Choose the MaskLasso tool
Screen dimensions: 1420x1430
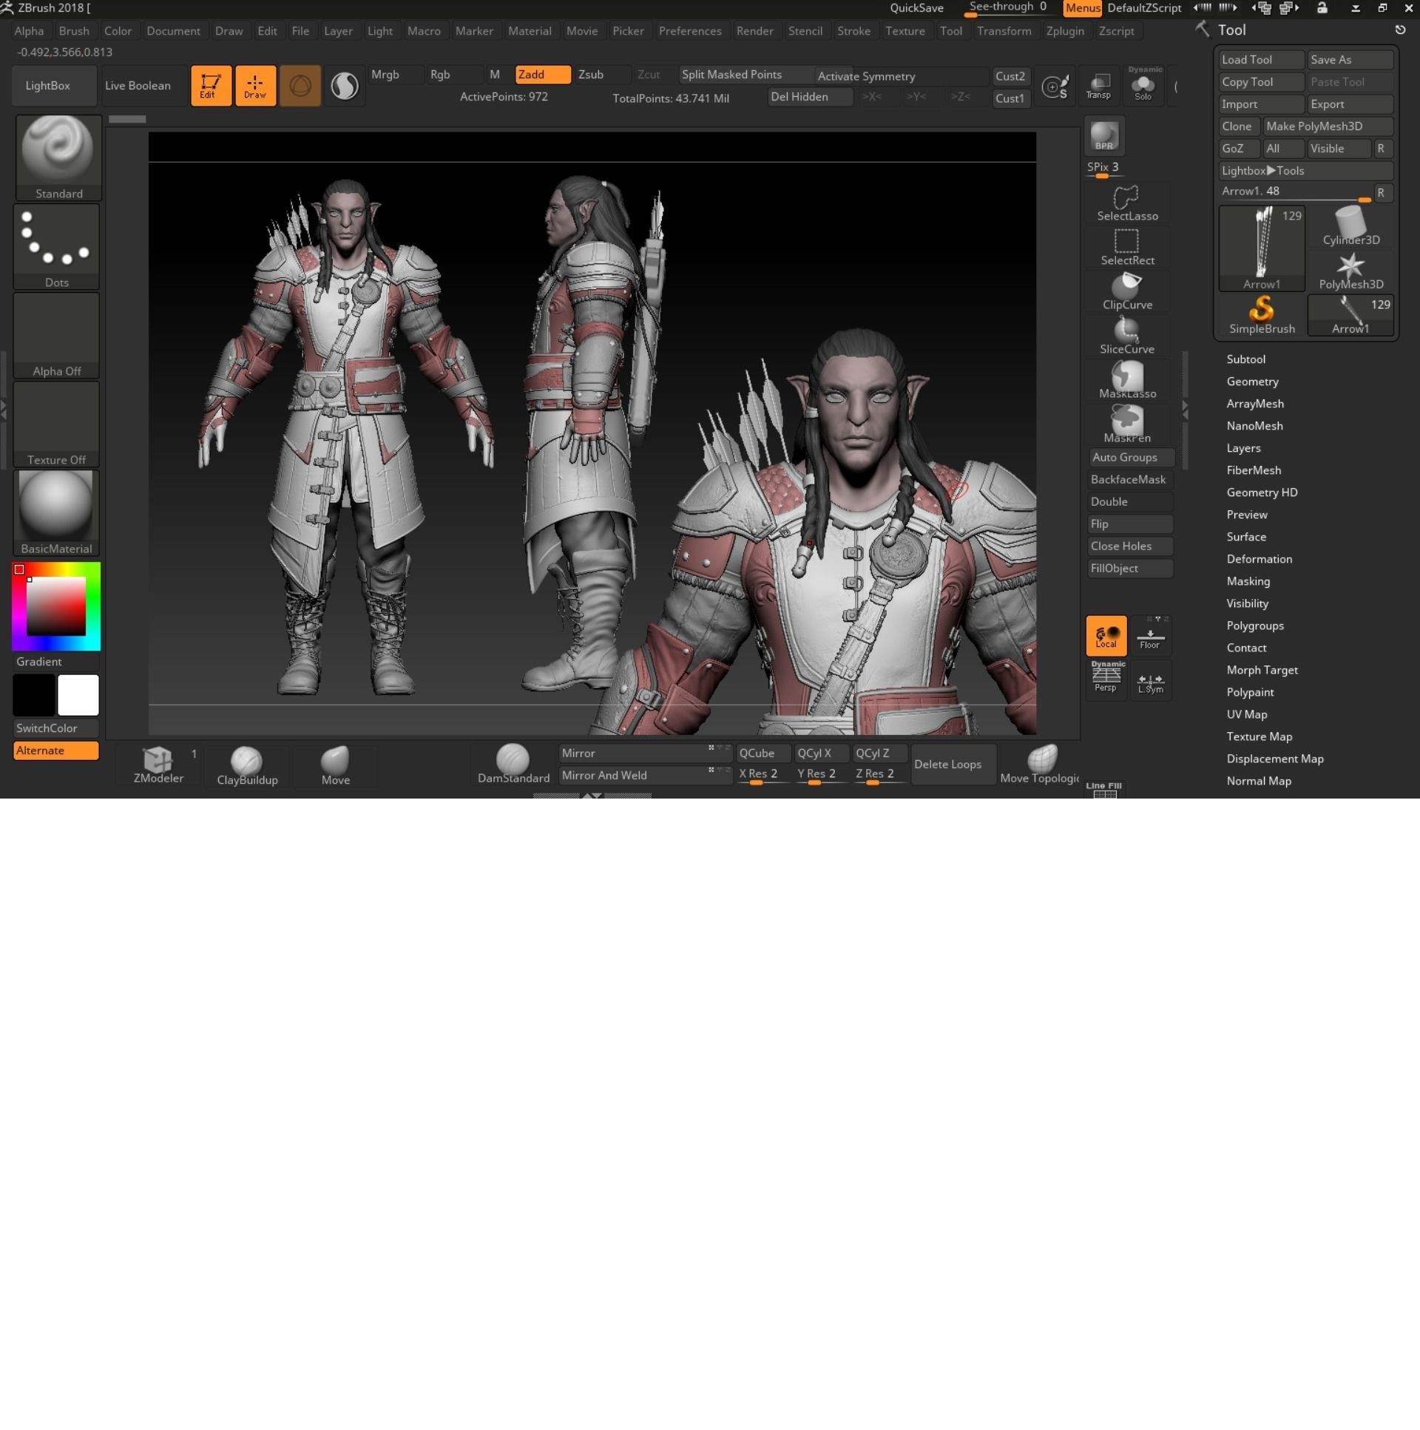[x=1126, y=380]
